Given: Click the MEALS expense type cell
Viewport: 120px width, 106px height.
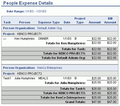Looking at the screenshot, I should coord(43,78).
